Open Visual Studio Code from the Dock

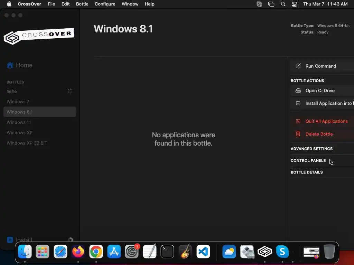click(203, 252)
